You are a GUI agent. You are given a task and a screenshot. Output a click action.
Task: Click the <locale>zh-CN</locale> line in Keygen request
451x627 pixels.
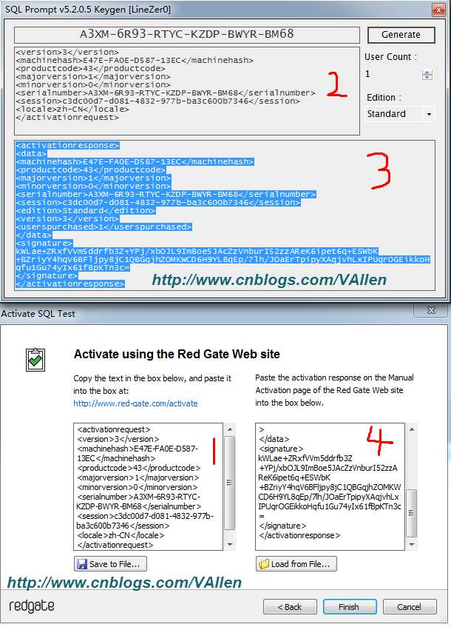pos(72,109)
